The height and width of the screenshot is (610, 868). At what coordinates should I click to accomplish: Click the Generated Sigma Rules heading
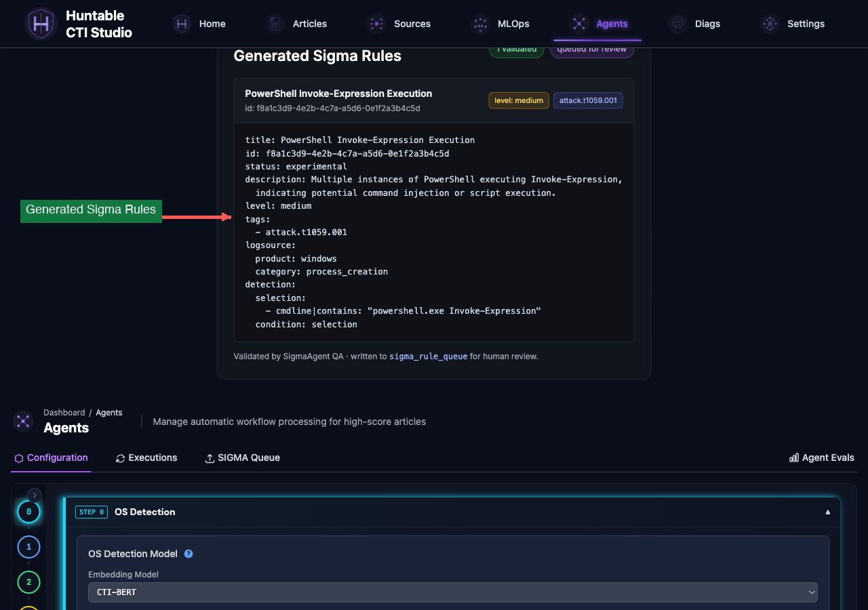(x=317, y=56)
